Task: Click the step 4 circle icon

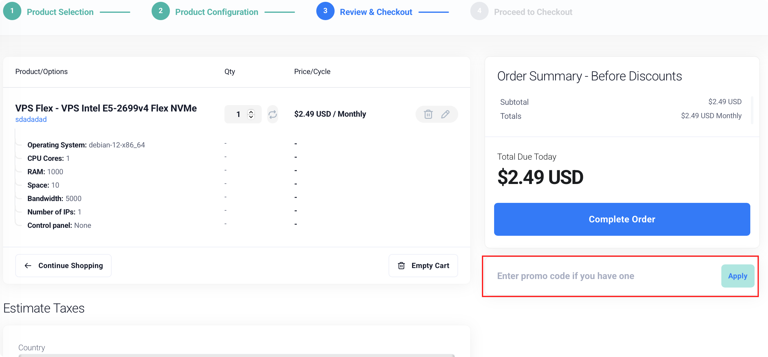Action: tap(479, 11)
